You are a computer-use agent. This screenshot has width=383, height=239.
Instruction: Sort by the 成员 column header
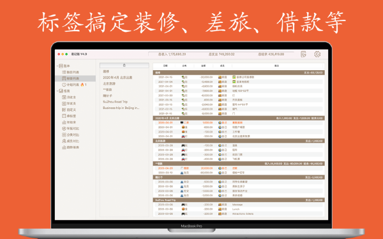222,66
